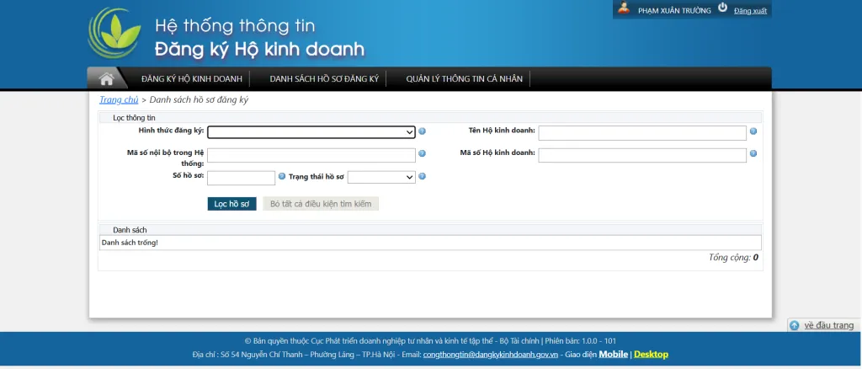The height and width of the screenshot is (369, 862).
Task: Click the up-arrow icon of Về đầu trang
Action: 794,325
